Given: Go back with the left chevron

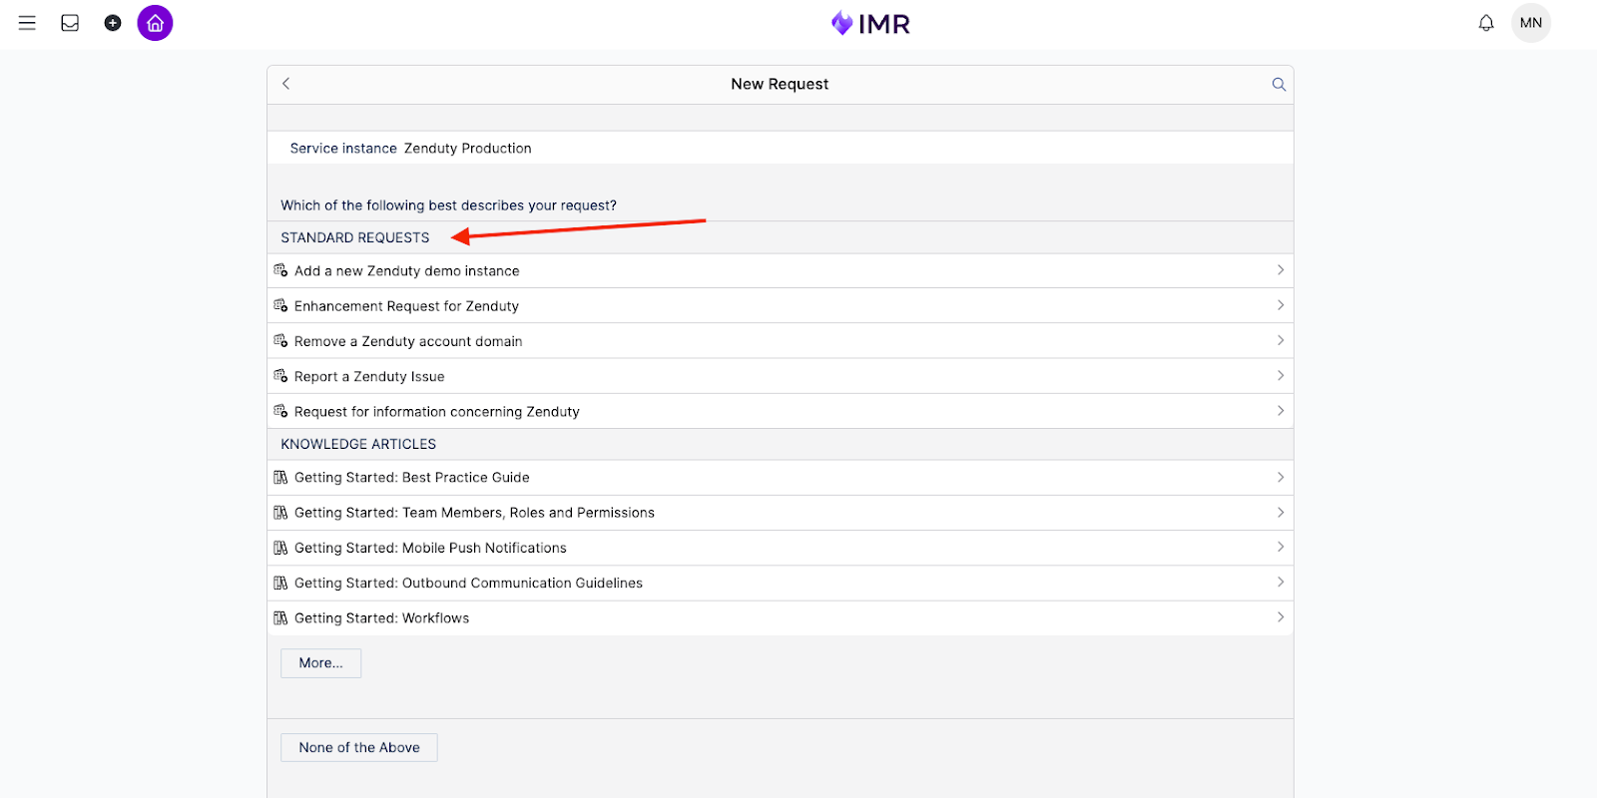Looking at the screenshot, I should coord(286,84).
